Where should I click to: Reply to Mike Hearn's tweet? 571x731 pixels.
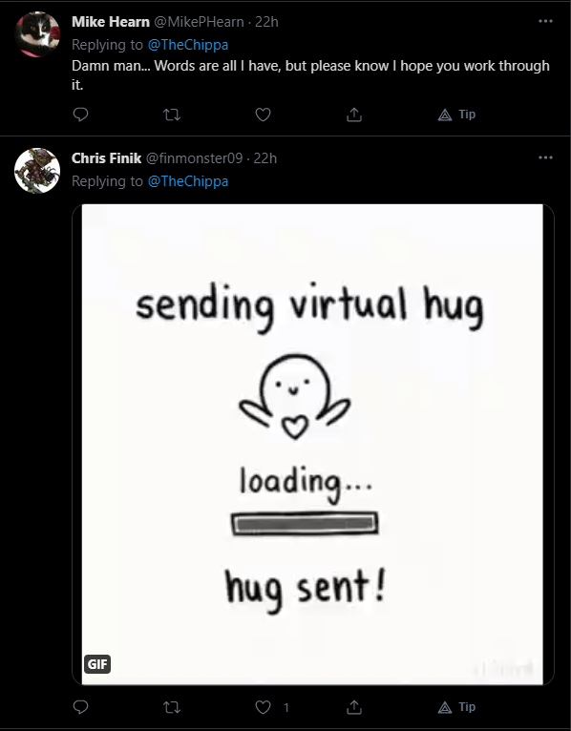(81, 115)
